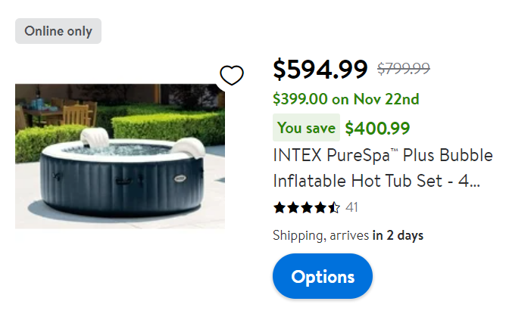The image size is (506, 323).
Task: Open the 41 reviews count
Action: (351, 207)
